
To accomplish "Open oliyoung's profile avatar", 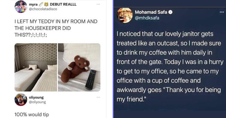I will (x=21, y=100).
